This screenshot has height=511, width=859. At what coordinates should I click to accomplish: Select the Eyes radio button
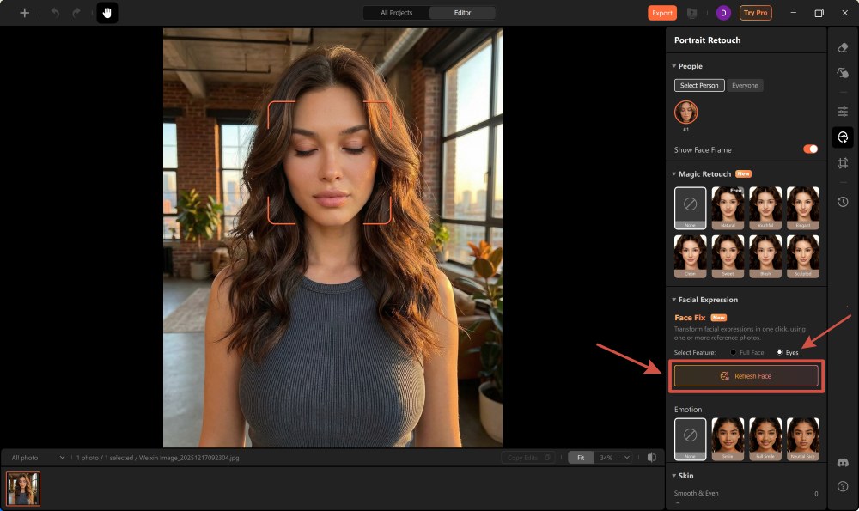781,352
